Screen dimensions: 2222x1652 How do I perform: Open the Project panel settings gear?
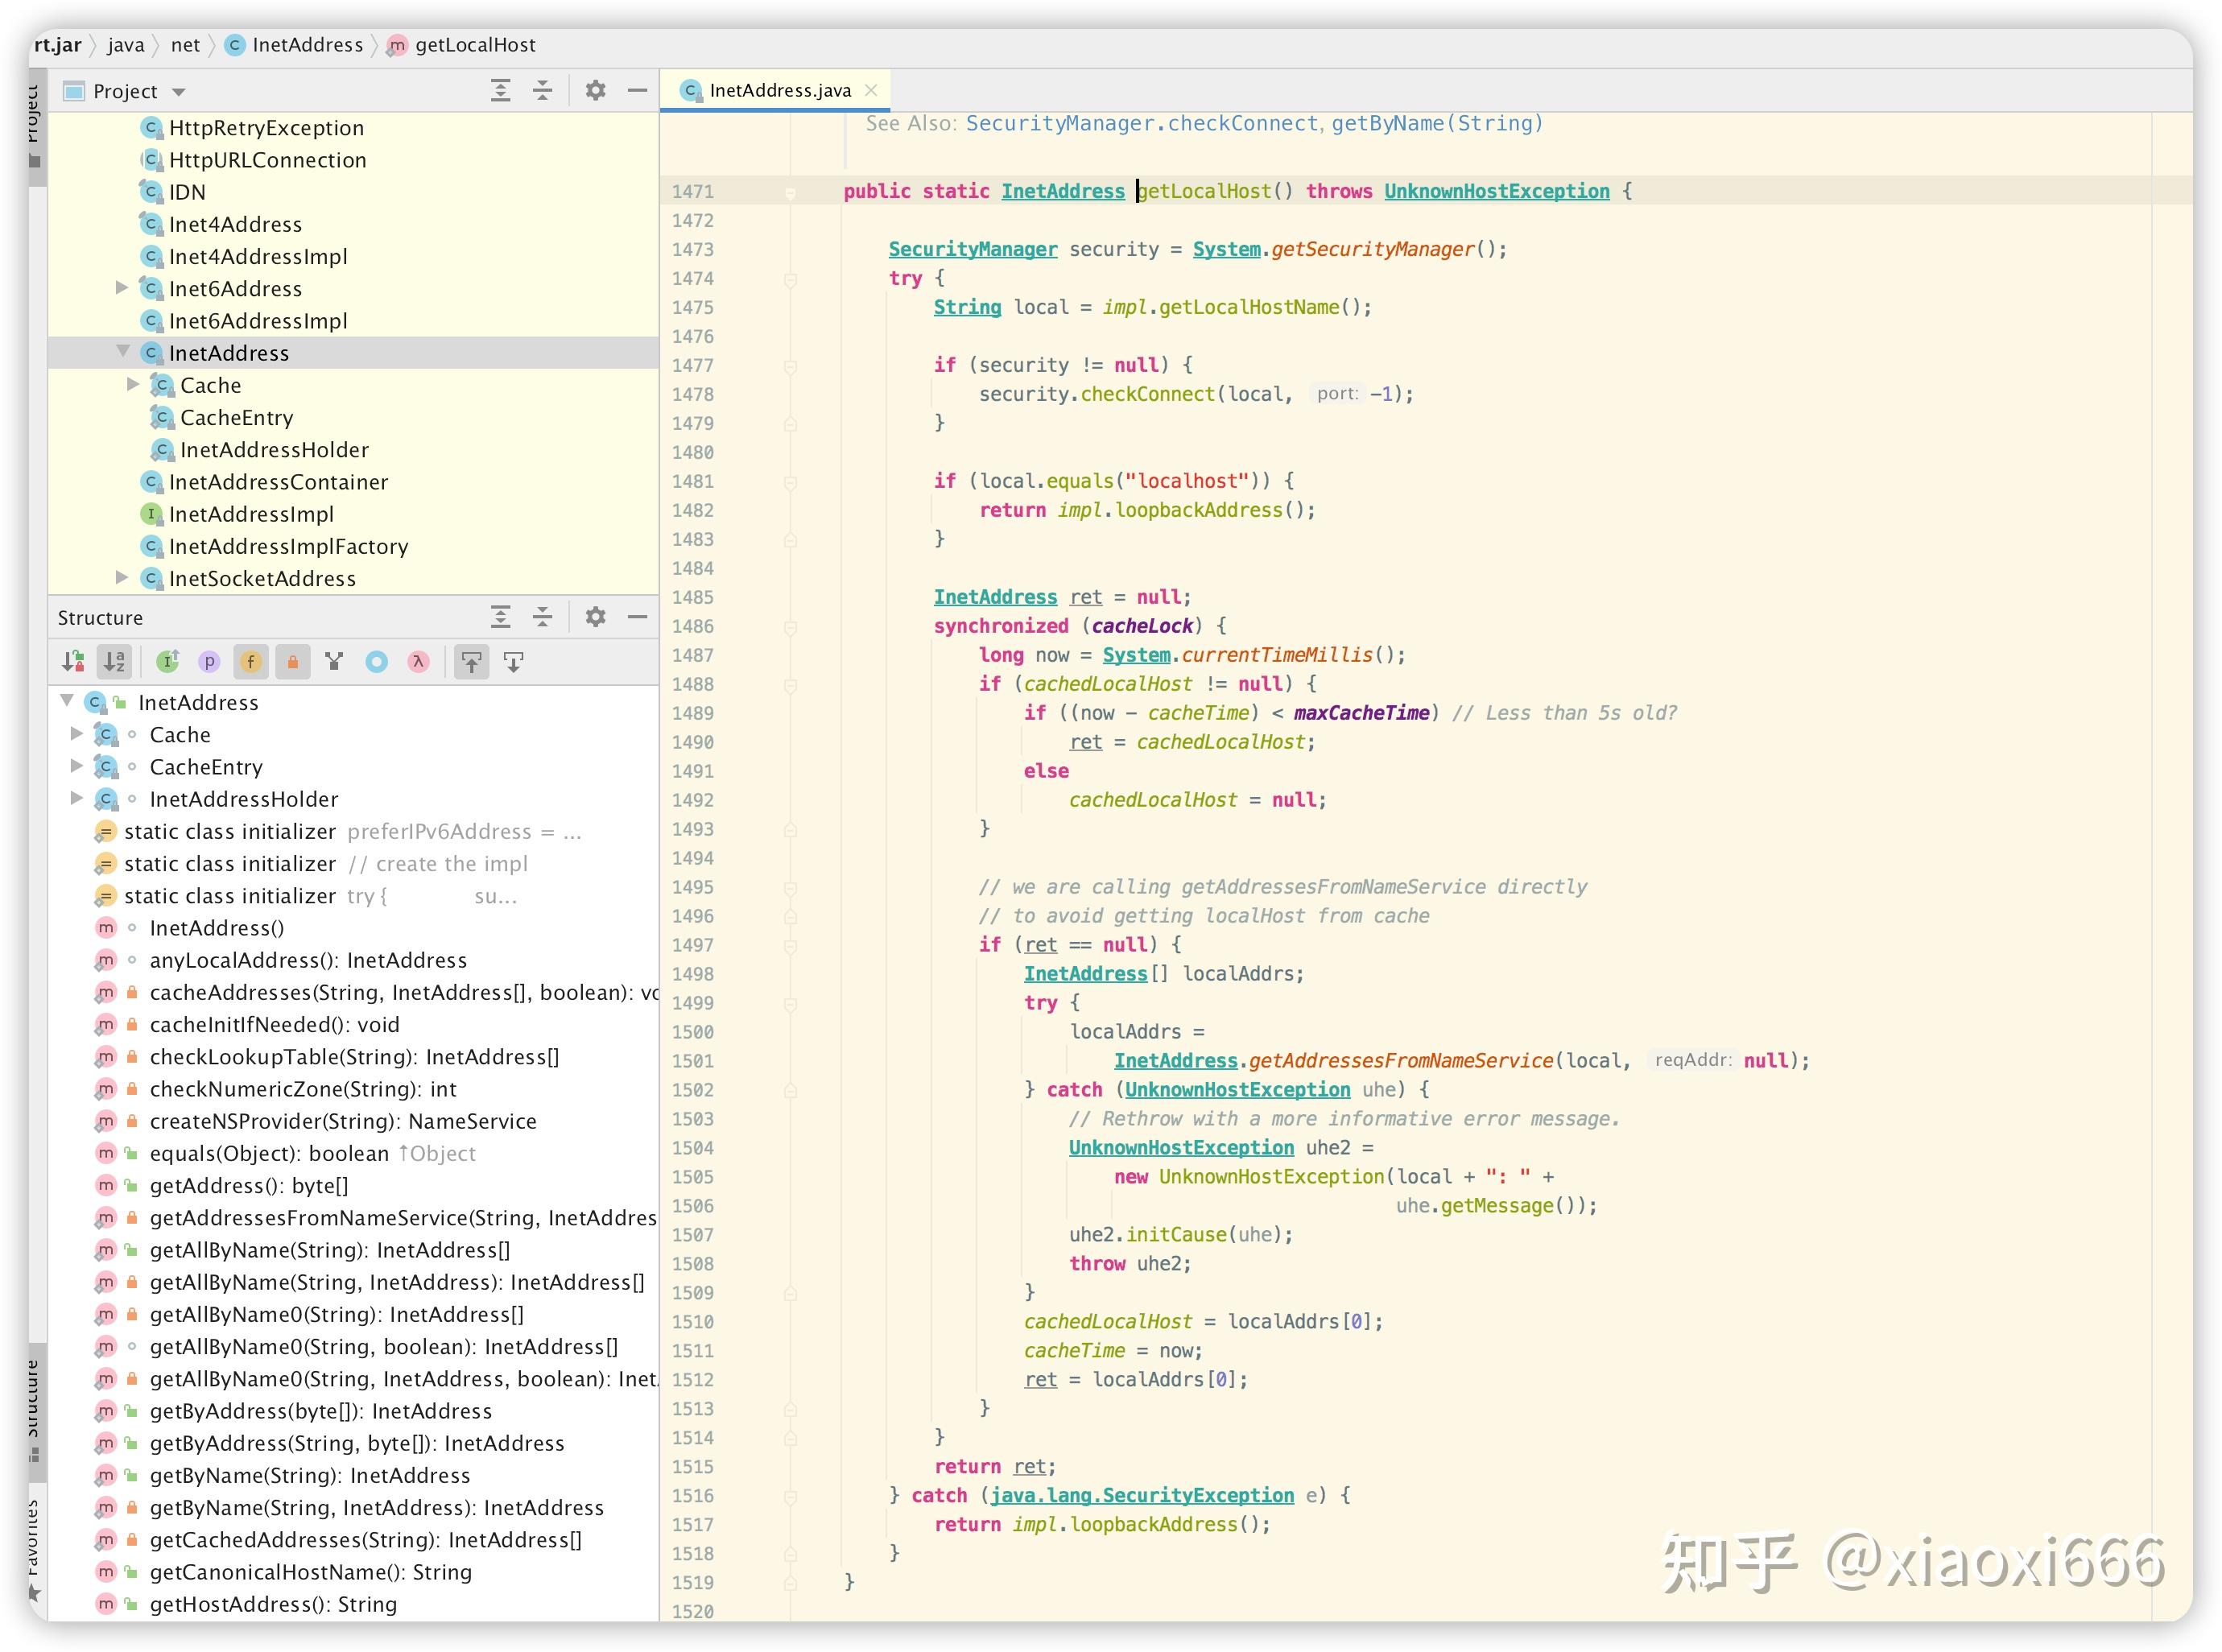(x=596, y=90)
